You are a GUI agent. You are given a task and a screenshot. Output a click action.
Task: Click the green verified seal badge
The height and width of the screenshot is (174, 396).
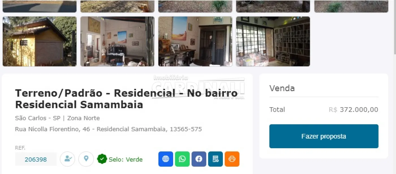click(102, 159)
